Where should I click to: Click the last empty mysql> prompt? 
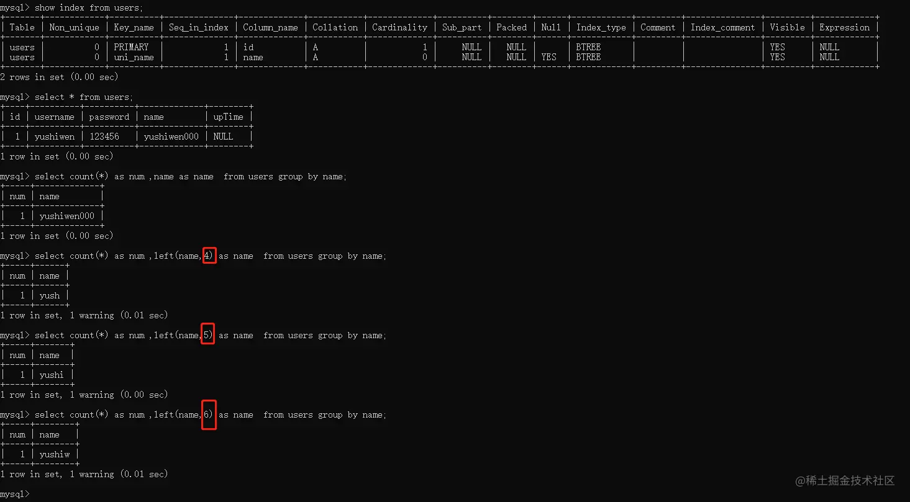click(x=14, y=494)
